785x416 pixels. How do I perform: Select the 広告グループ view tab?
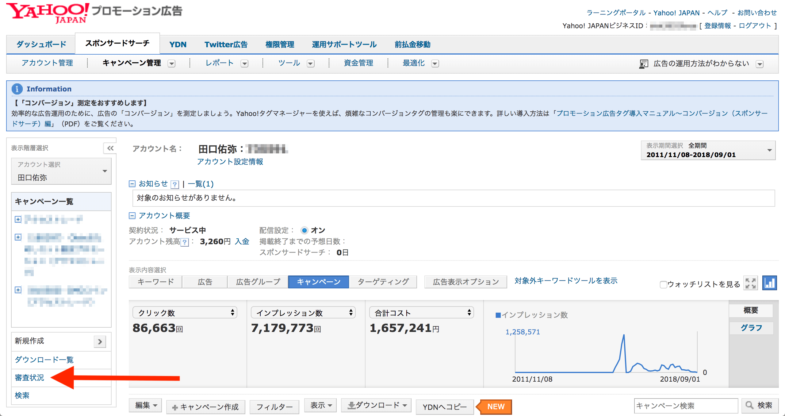pos(258,282)
